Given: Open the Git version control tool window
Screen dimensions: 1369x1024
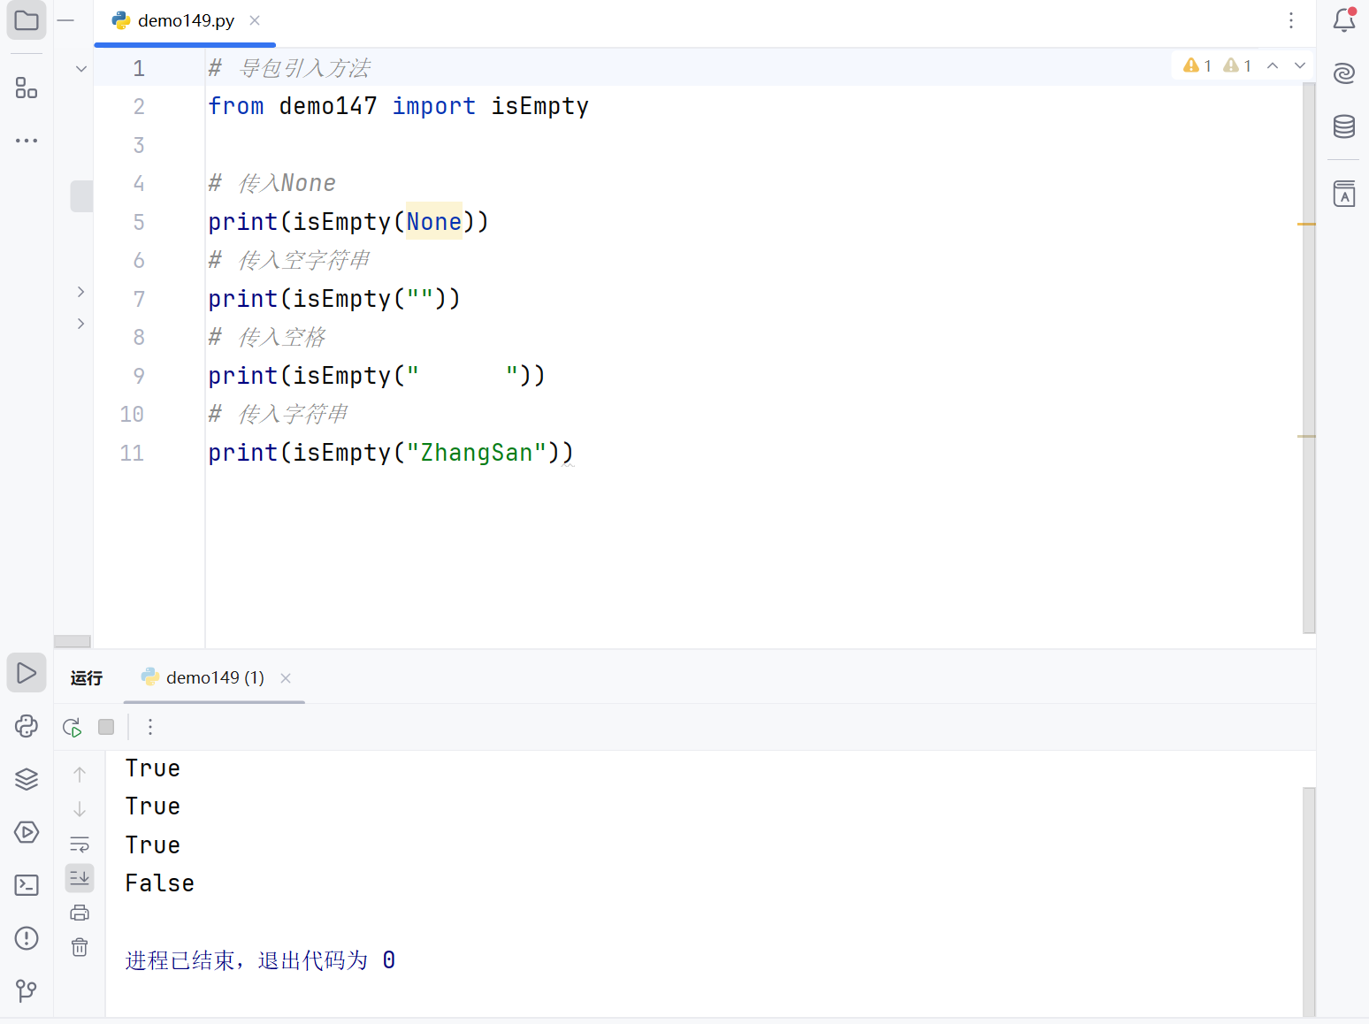Looking at the screenshot, I should click(27, 990).
